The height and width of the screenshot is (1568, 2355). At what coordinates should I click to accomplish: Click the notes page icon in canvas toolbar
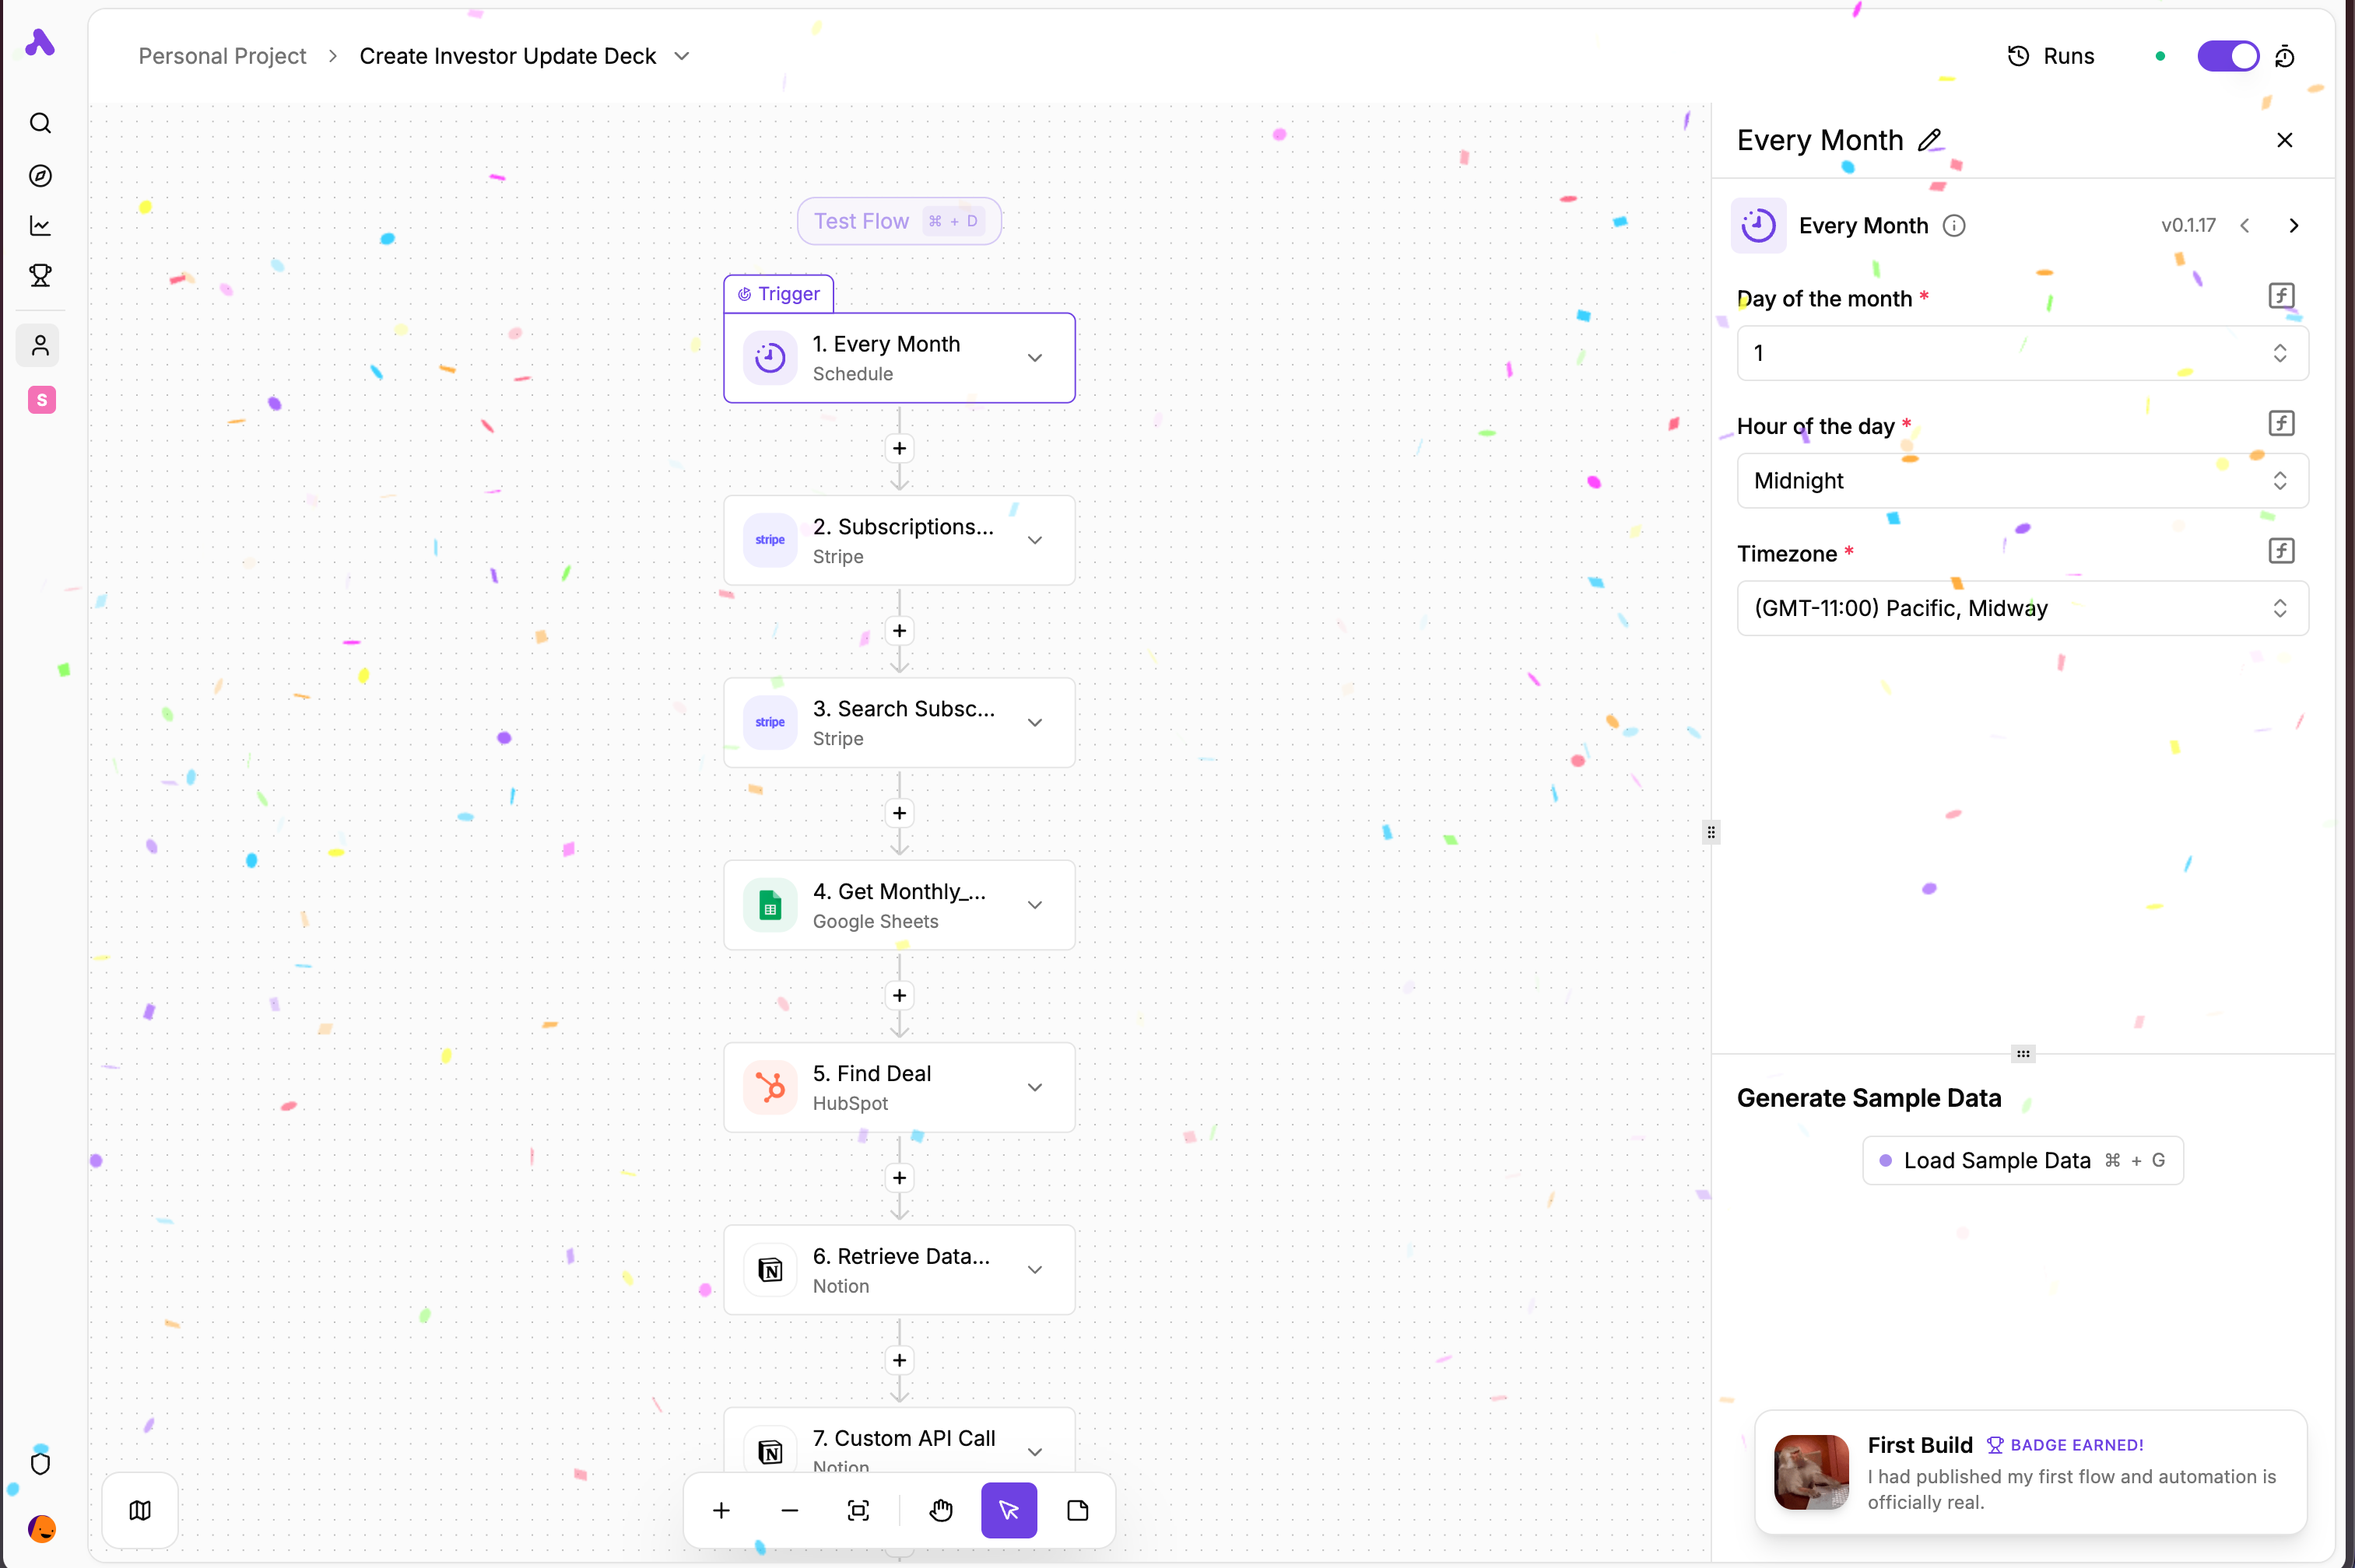(1077, 1510)
